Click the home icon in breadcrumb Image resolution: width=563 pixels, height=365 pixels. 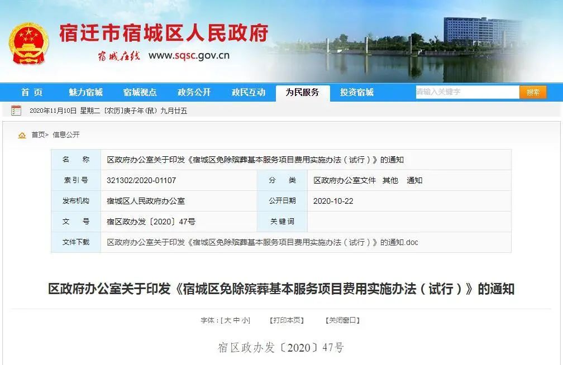[22, 135]
